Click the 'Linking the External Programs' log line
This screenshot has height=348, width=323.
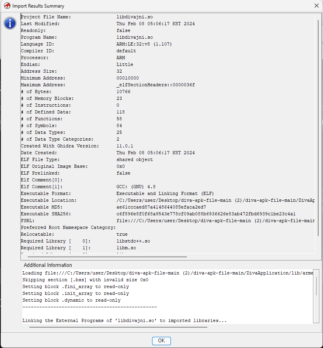pyautogui.click(x=124, y=320)
